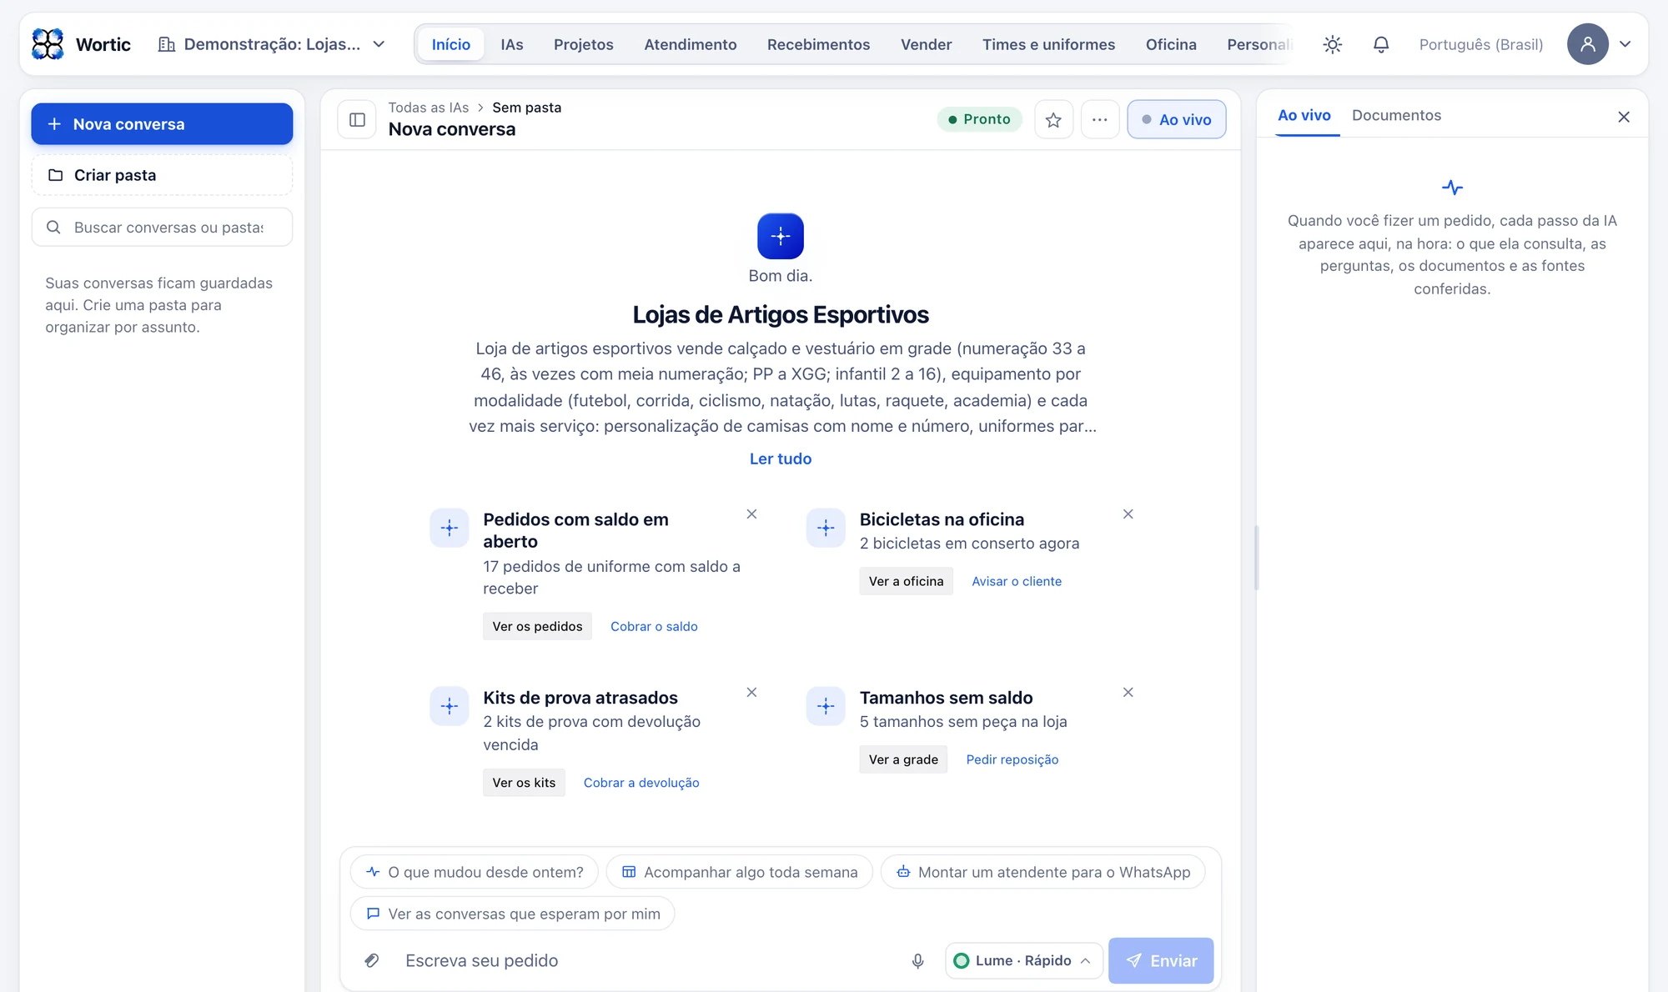Image resolution: width=1668 pixels, height=992 pixels.
Task: Open the notifications bell
Action: pyautogui.click(x=1381, y=44)
